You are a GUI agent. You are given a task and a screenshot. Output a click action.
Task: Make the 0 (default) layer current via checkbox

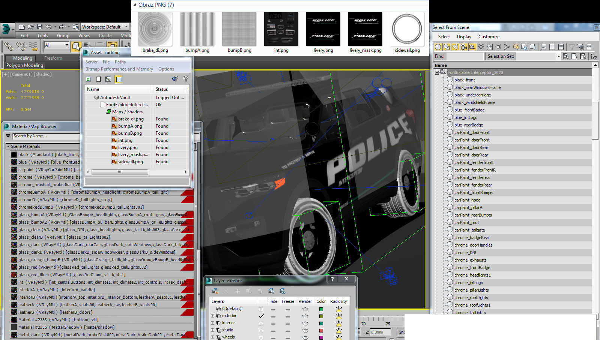[261, 309]
